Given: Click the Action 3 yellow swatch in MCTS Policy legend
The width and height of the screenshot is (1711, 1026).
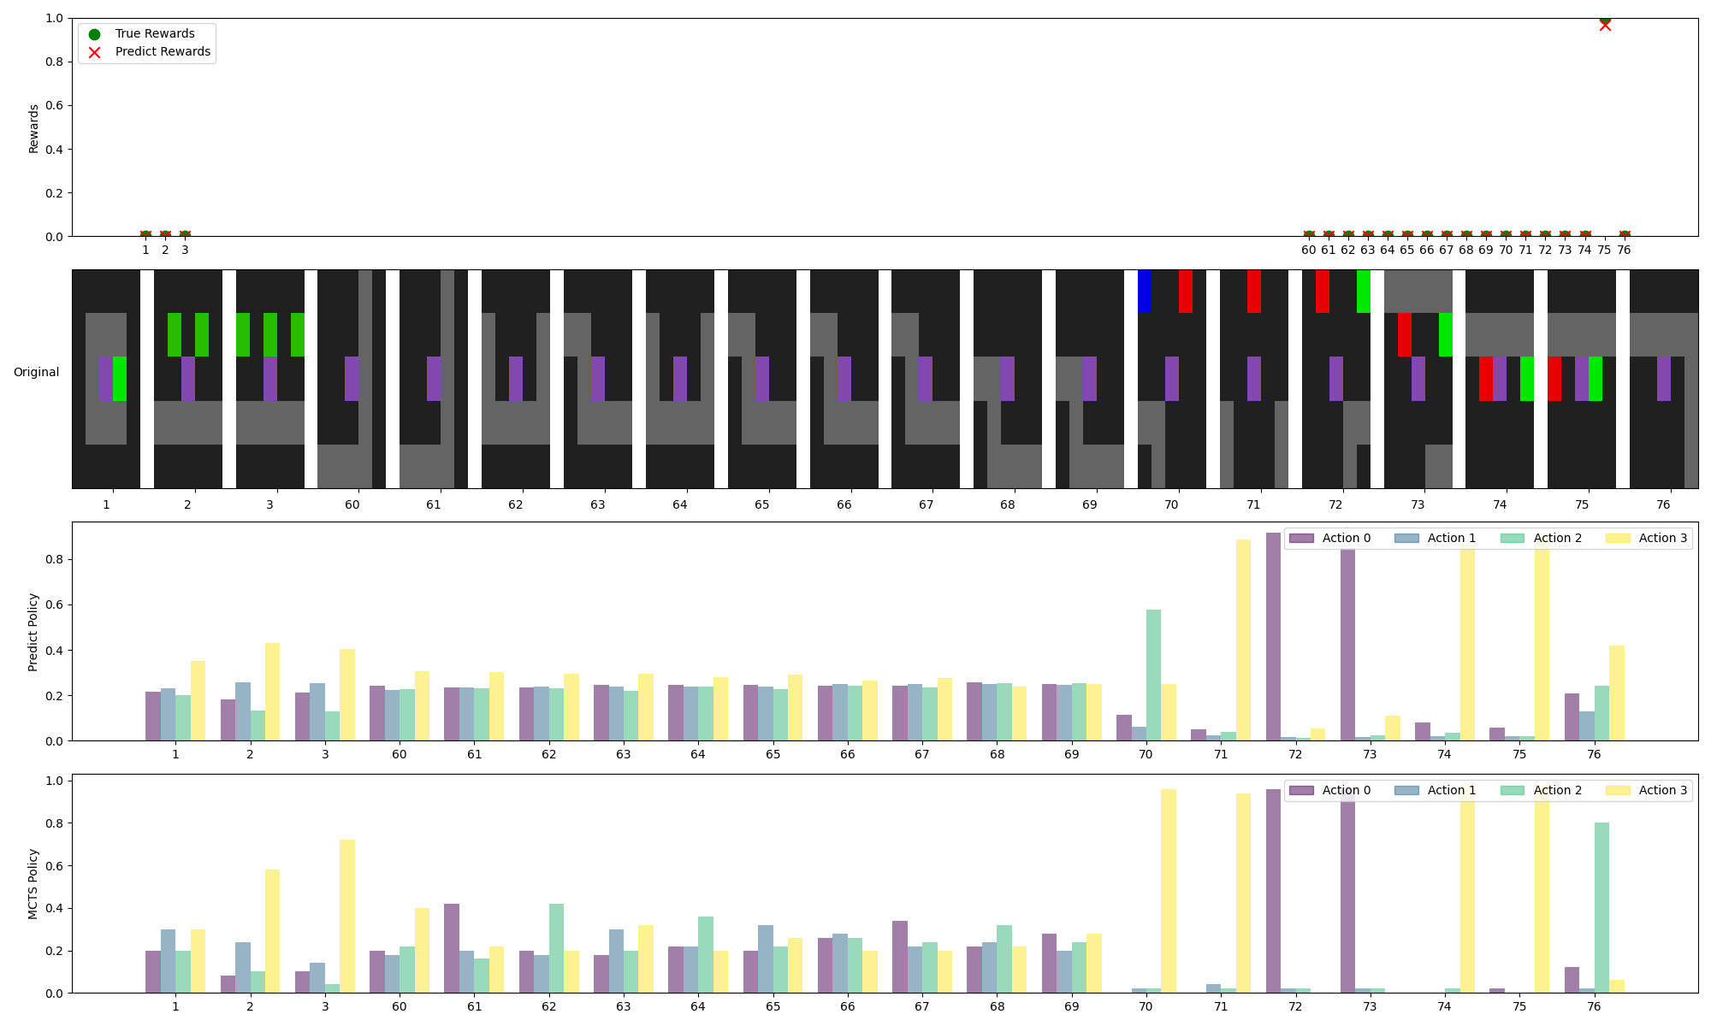Looking at the screenshot, I should coord(1618,790).
